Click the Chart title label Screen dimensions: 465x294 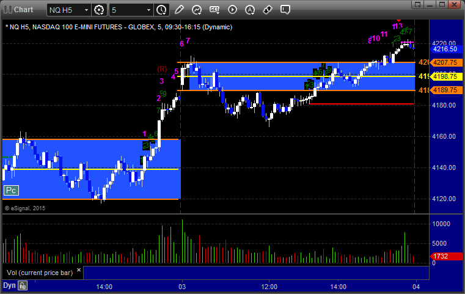pos(23,10)
